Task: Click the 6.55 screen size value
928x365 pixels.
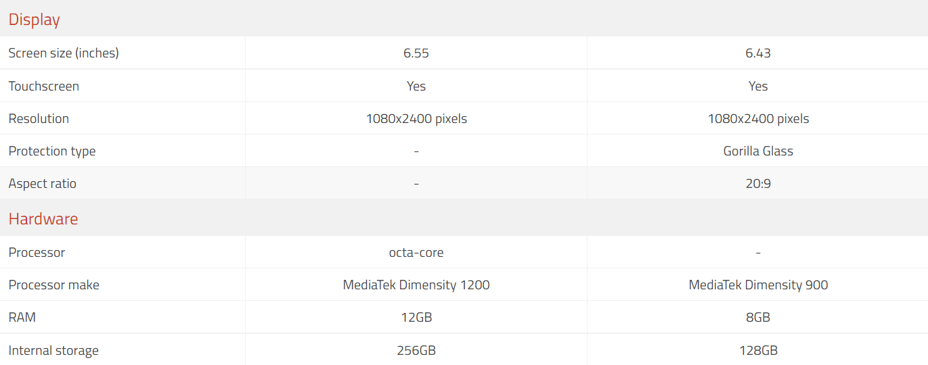Action: click(x=416, y=53)
